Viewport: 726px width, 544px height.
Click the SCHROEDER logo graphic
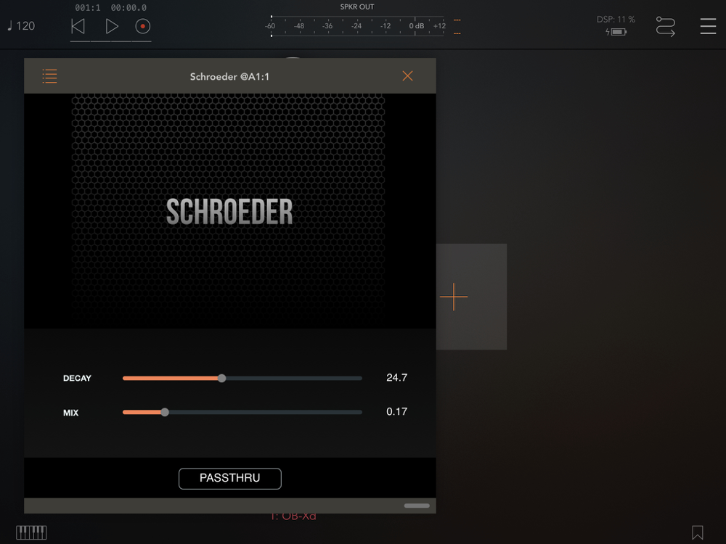click(229, 212)
